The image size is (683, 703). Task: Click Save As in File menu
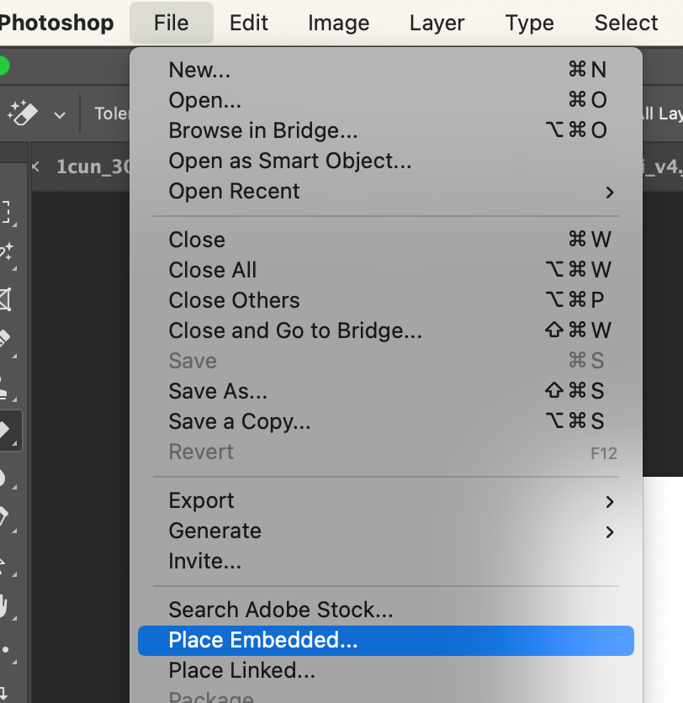pyautogui.click(x=218, y=391)
